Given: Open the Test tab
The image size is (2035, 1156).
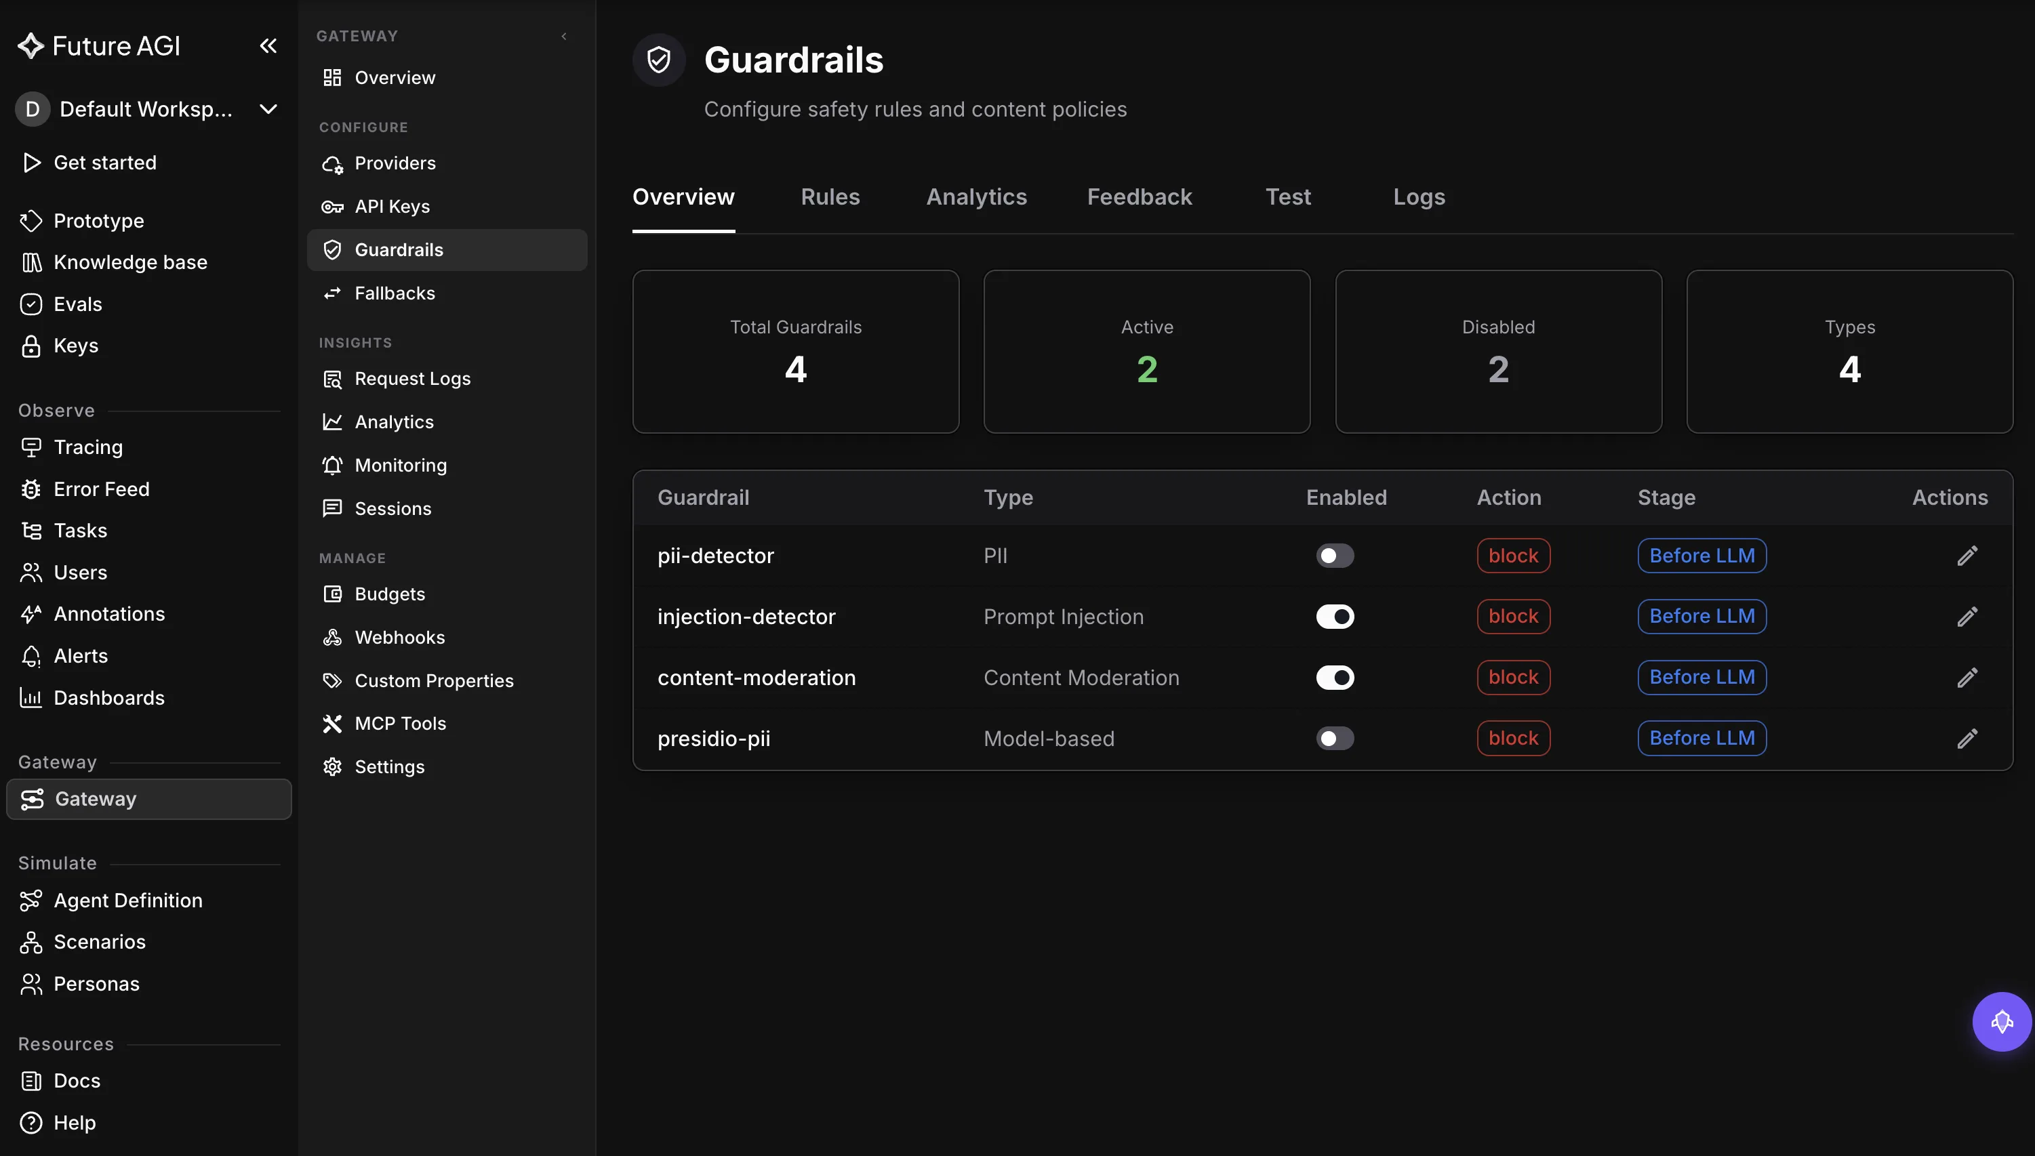Looking at the screenshot, I should [x=1287, y=197].
